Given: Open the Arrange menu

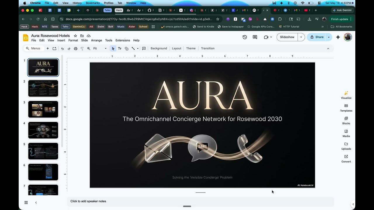Looking at the screenshot, I should [96, 40].
